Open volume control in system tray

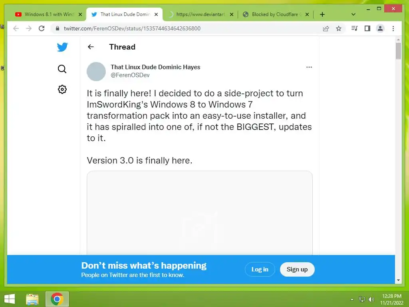(371, 299)
